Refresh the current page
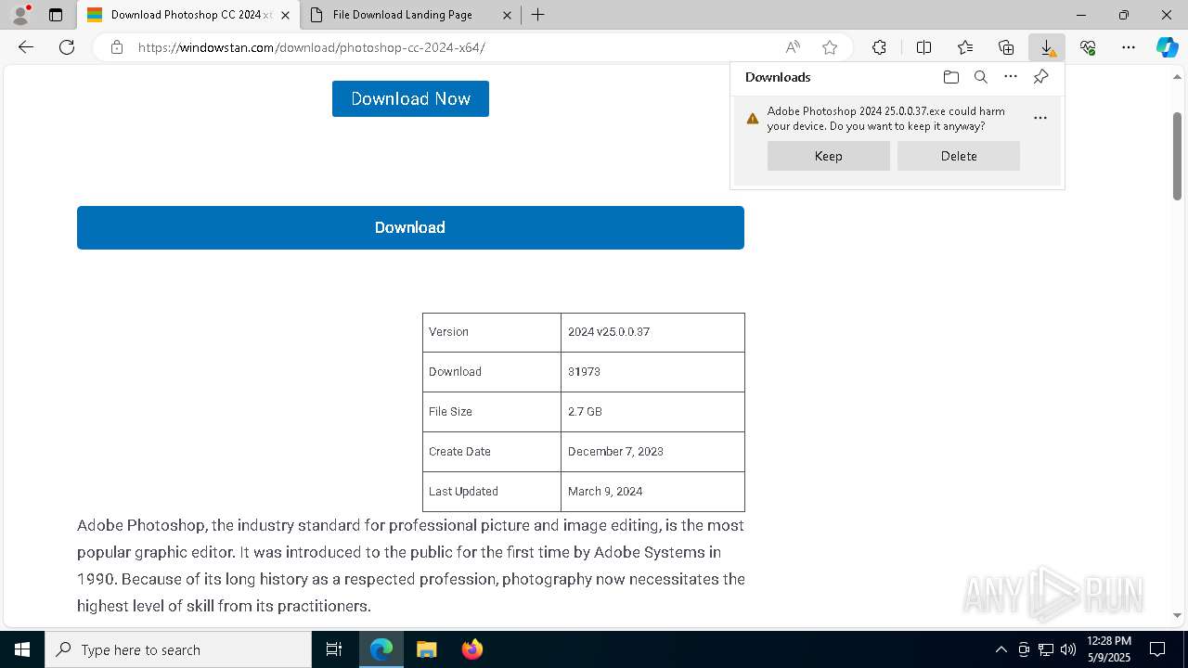Screen dimensions: 1188x668 pos(67,47)
